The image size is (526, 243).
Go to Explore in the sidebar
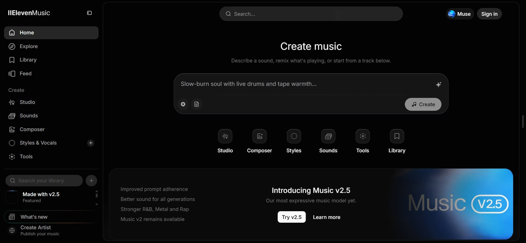(51, 46)
